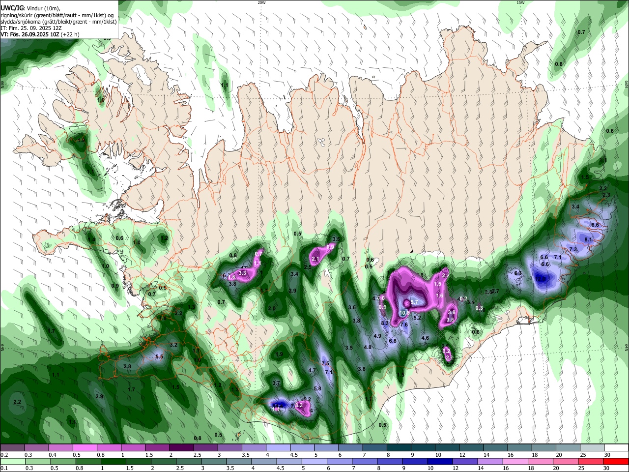Click the 2.0 precipitation value on the map
The image size is (629, 472).
point(272,308)
